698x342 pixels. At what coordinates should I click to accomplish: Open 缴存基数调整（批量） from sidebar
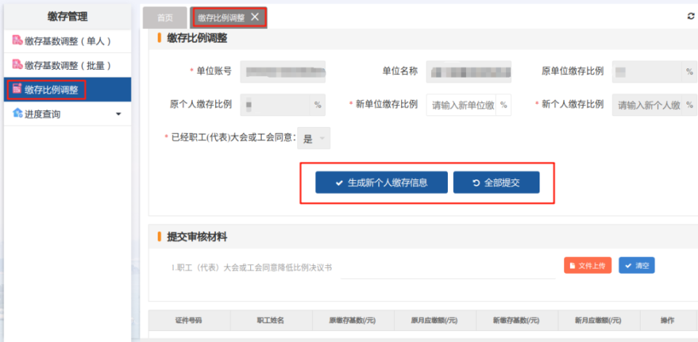[x=68, y=65]
